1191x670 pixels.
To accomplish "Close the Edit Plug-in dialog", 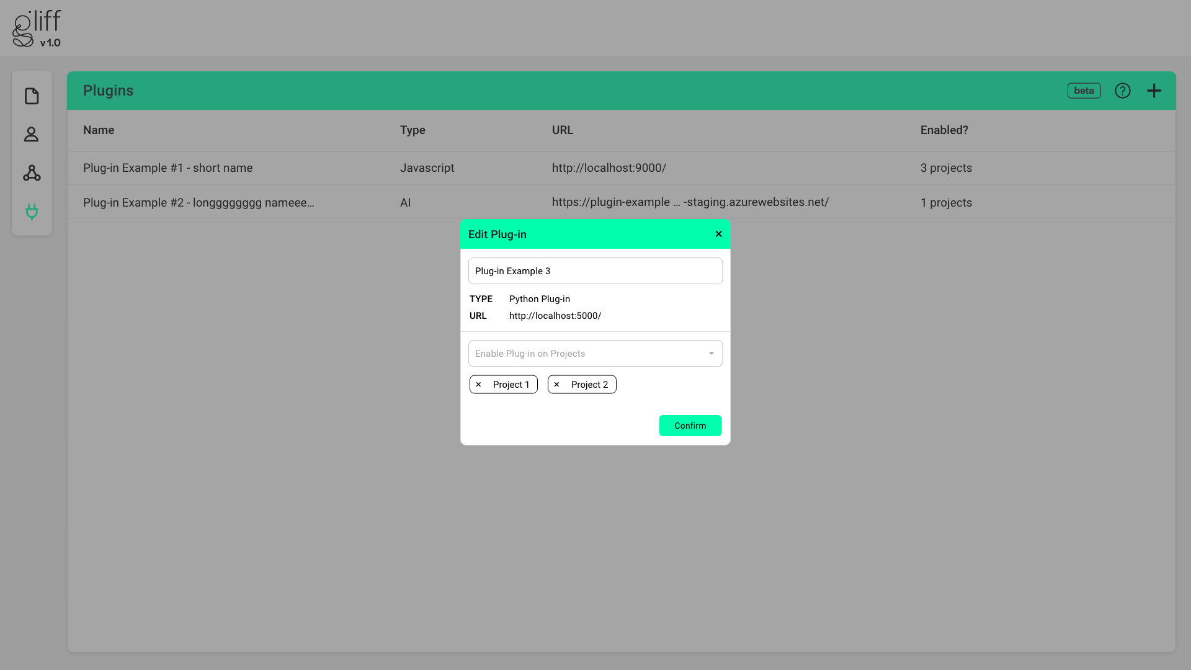I will pyautogui.click(x=718, y=234).
